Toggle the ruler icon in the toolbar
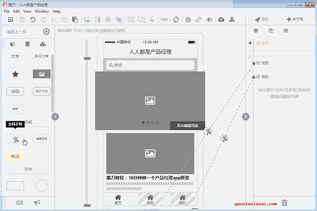This screenshot has height=211, width=317. pos(199,20)
